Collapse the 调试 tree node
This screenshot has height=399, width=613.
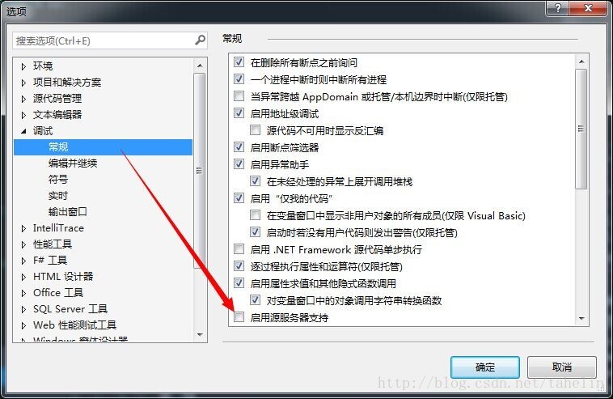(23, 131)
